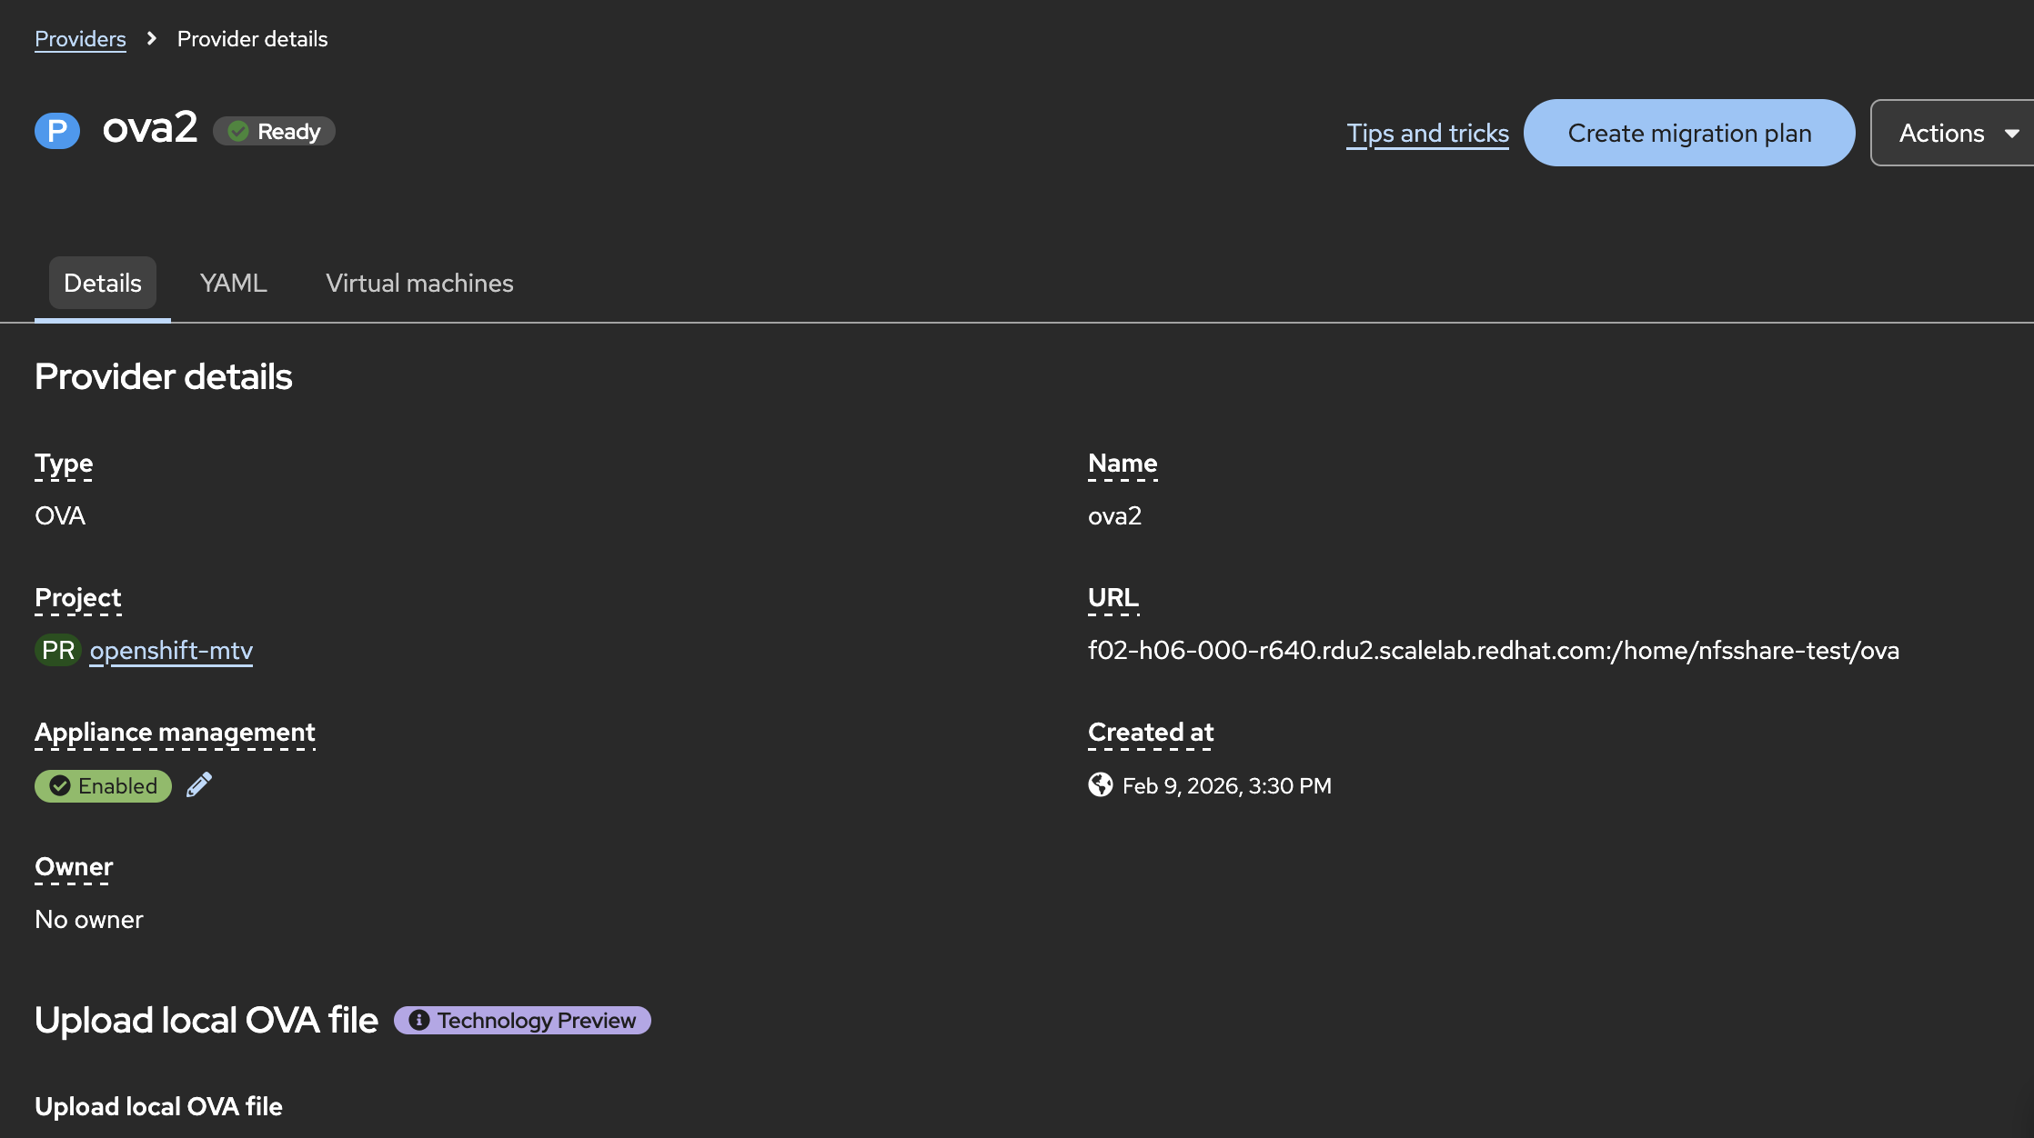
Task: Click the green PR project badge
Action: tap(58, 650)
